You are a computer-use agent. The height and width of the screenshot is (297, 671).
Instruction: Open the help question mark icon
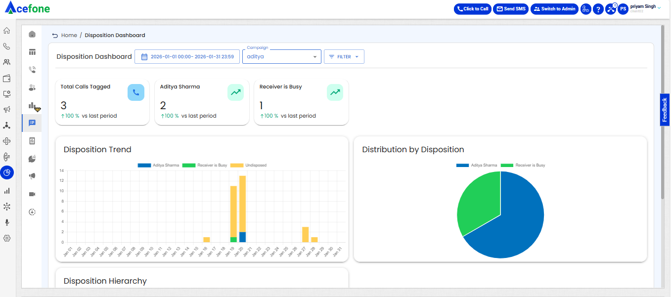(x=598, y=9)
